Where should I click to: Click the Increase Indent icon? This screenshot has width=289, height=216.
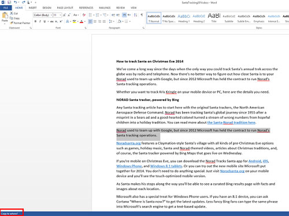point(118,15)
